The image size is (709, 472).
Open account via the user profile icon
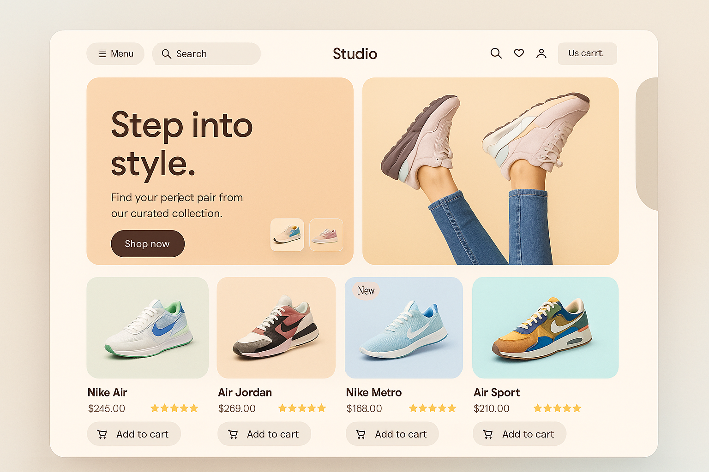[541, 54]
